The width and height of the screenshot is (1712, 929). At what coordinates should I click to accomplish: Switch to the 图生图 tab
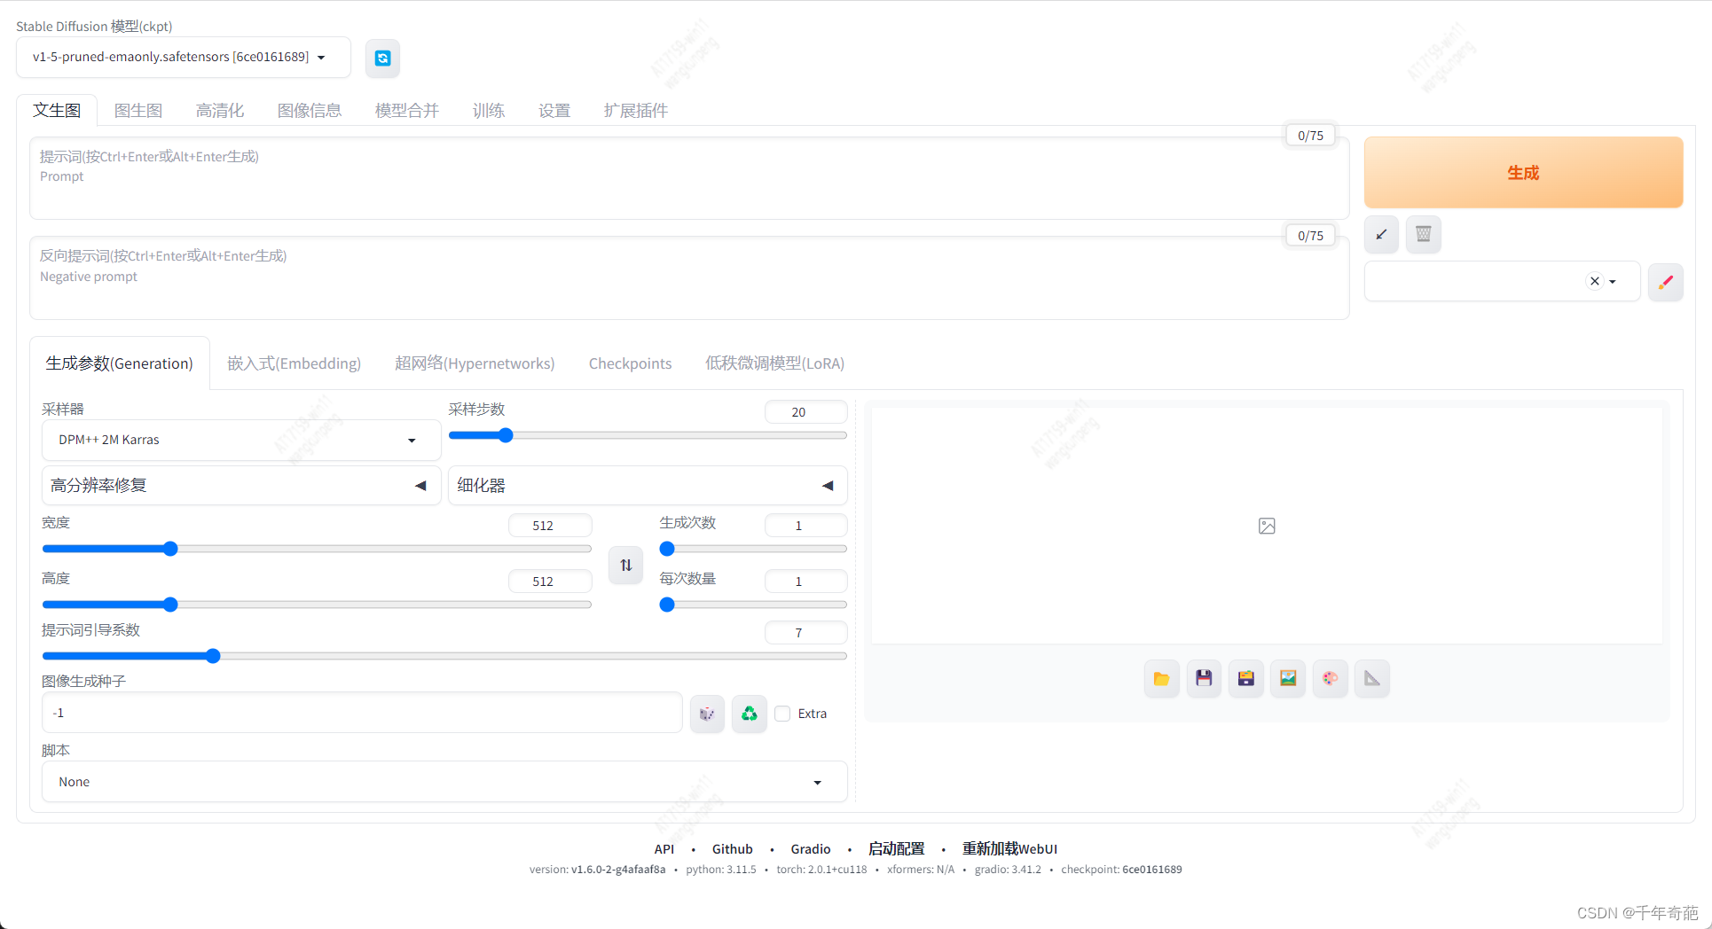point(138,110)
